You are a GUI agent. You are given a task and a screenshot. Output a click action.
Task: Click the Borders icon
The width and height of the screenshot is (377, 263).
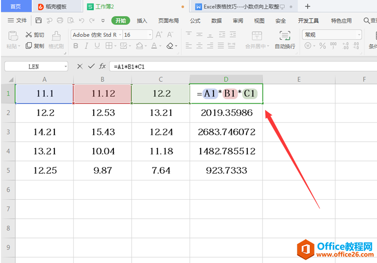coord(109,46)
